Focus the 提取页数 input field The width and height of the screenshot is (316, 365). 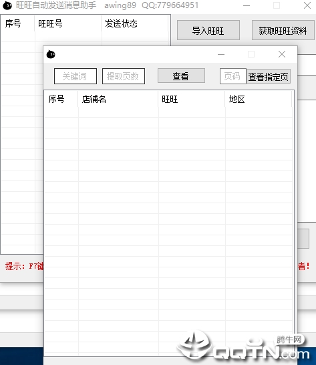124,76
